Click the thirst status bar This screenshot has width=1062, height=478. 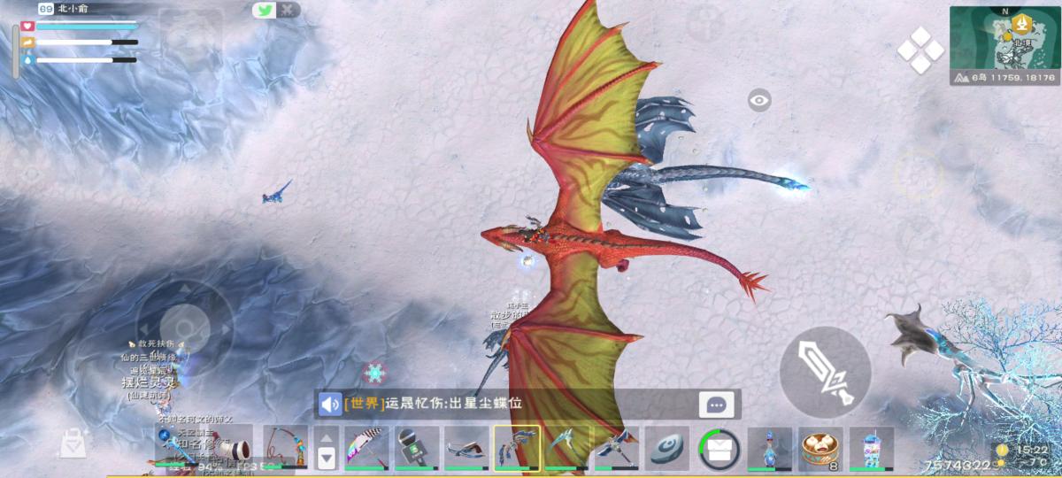point(87,59)
